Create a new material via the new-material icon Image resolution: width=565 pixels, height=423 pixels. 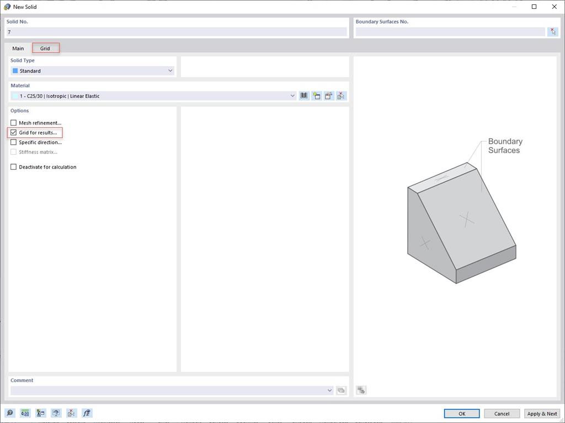(316, 95)
